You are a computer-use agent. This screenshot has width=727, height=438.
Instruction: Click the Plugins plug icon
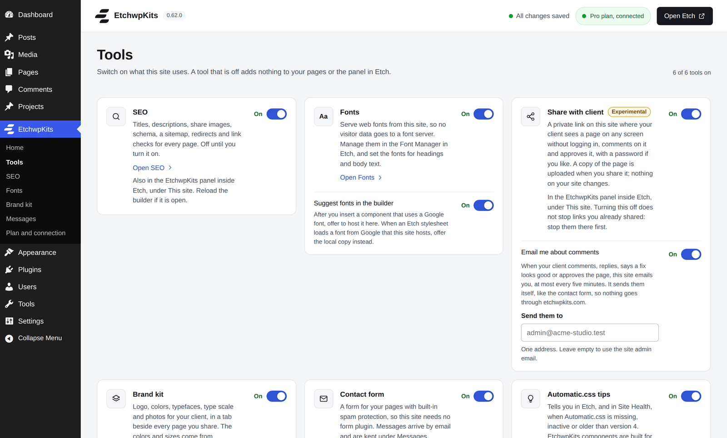(x=9, y=269)
